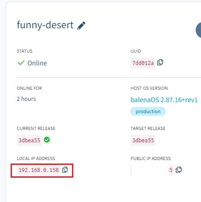Viewport: 201px width, 202px height.
Task: Open the balenaOS 2.87.16+rev1 link
Action: pyautogui.click(x=164, y=100)
